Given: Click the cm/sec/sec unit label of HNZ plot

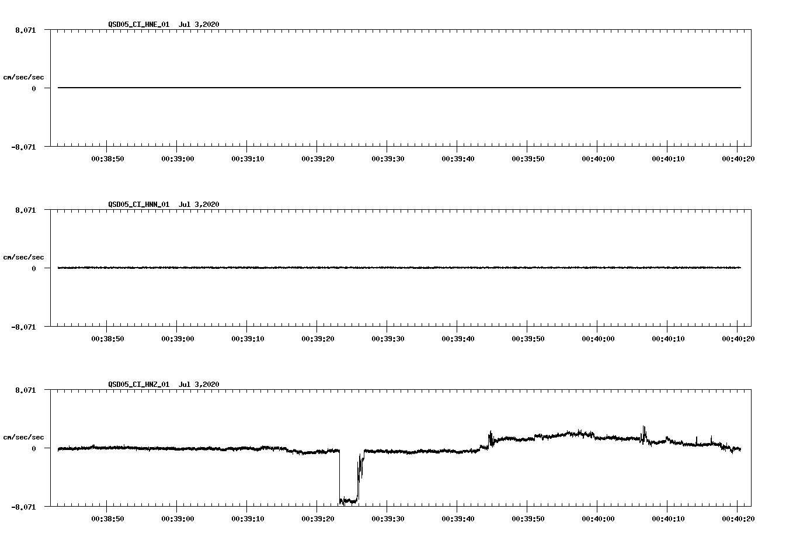Looking at the screenshot, I should point(23,438).
